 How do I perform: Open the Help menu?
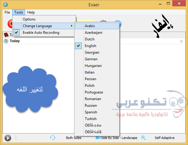pos(31,12)
